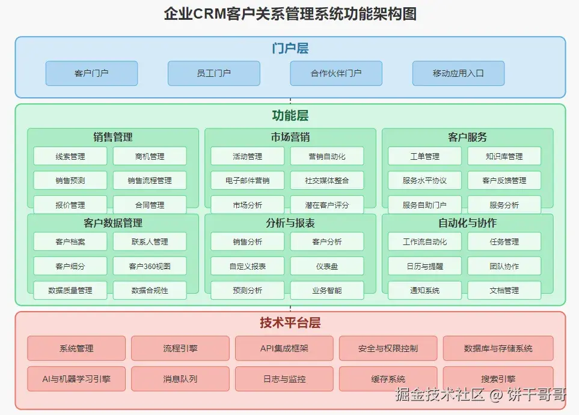The height and width of the screenshot is (415, 579).
Task: Click the 客户数据管理 group title
Action: pos(113,223)
